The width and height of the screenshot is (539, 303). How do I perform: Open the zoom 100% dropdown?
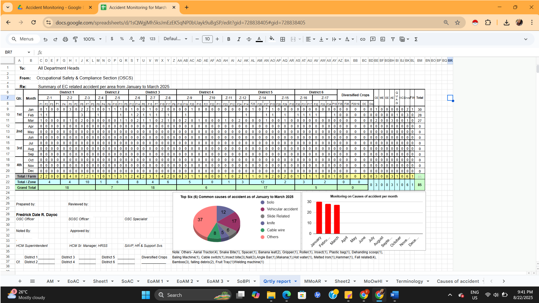click(92, 39)
